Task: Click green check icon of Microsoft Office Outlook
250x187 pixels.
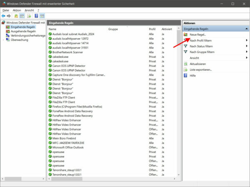Action: pyautogui.click(x=50, y=148)
